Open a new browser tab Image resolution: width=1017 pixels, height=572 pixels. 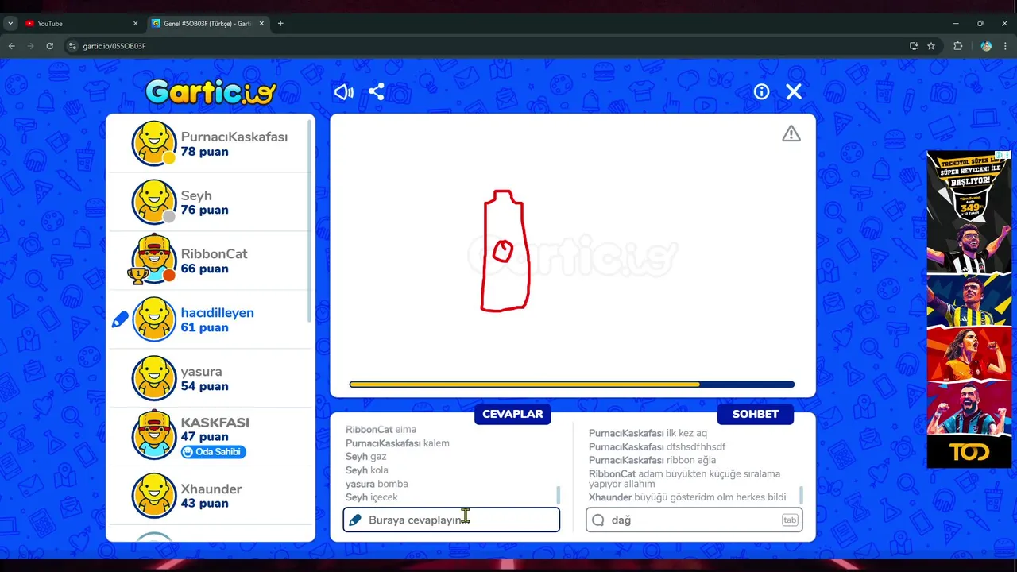280,24
